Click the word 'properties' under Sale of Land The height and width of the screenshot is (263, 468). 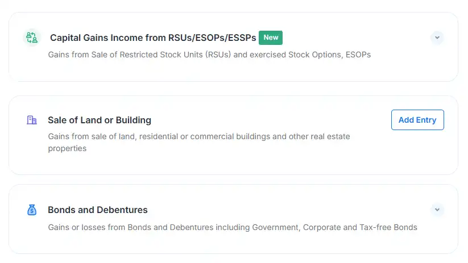(67, 148)
